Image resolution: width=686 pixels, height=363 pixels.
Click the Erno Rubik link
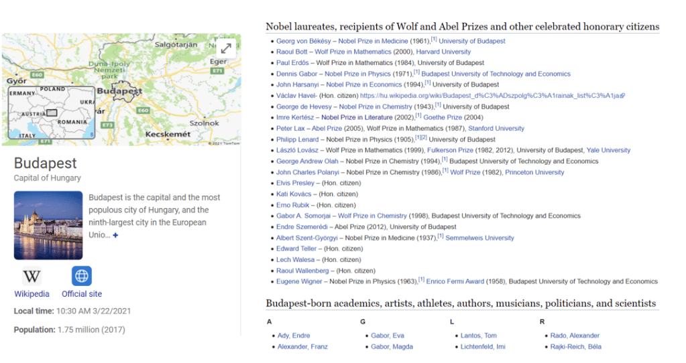(293, 205)
